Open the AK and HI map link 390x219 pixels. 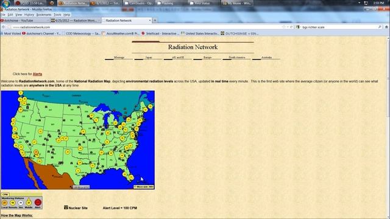(x=178, y=57)
